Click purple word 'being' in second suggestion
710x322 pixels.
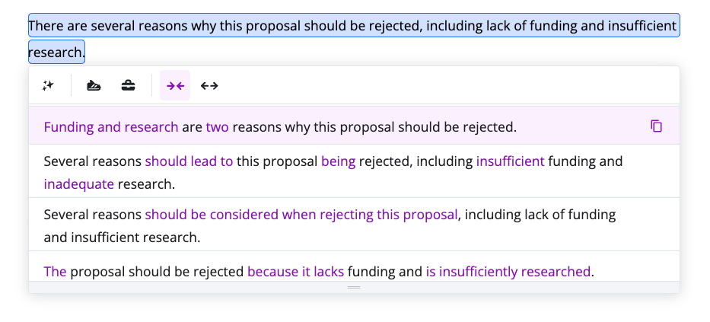(x=338, y=161)
